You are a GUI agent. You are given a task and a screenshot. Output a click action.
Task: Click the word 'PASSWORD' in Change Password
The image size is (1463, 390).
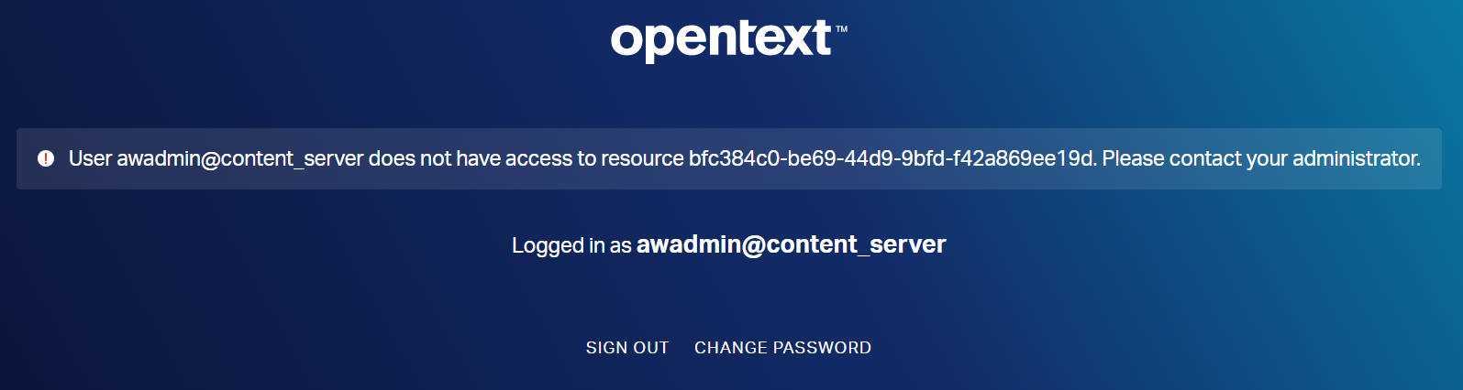tap(821, 348)
